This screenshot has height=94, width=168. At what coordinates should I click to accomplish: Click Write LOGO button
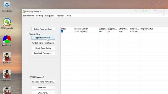pos(43,87)
